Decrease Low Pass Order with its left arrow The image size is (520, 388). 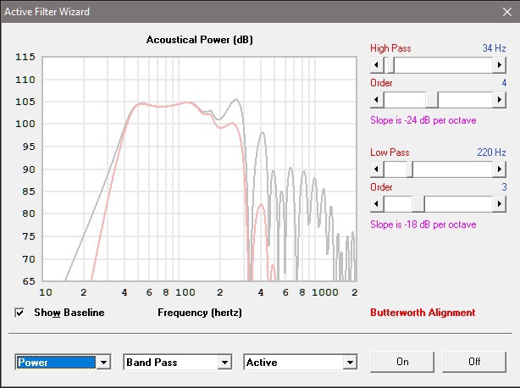click(x=377, y=204)
